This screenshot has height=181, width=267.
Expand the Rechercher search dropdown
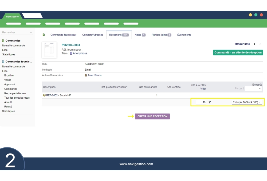(31, 33)
